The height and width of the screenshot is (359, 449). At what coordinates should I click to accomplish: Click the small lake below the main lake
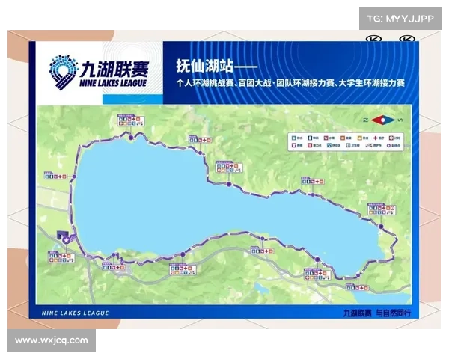click(261, 287)
